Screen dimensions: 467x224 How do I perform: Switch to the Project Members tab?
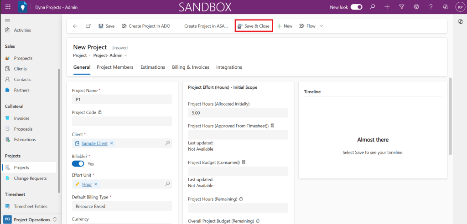click(115, 67)
